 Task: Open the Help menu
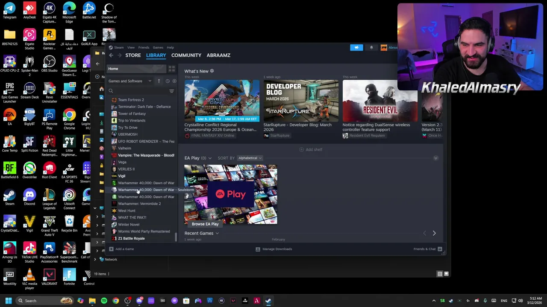point(170,47)
